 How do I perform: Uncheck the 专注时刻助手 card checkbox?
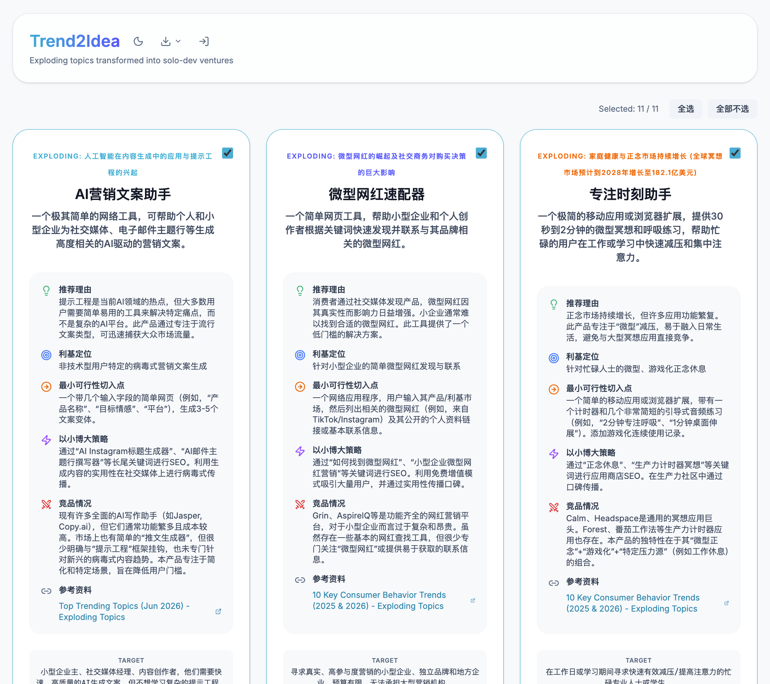click(x=735, y=153)
